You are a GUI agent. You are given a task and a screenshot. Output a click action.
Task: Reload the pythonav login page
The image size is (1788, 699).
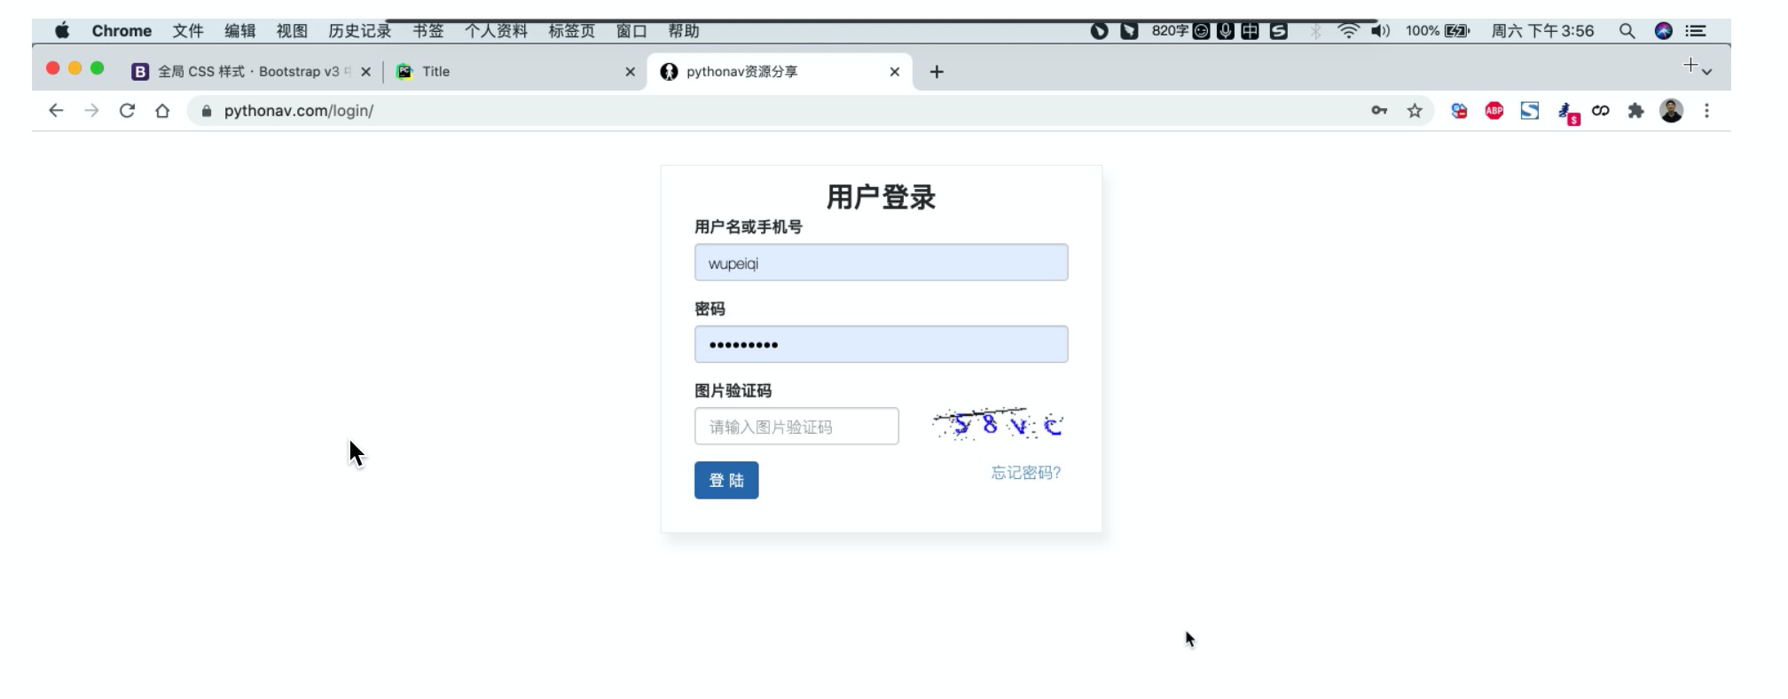click(x=127, y=111)
